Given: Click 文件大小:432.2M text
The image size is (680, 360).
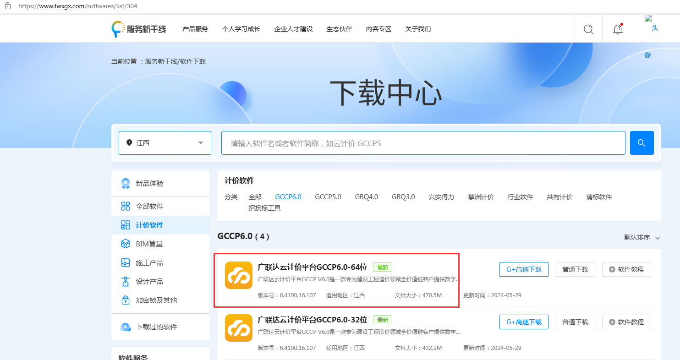Looking at the screenshot, I should click(418, 348).
